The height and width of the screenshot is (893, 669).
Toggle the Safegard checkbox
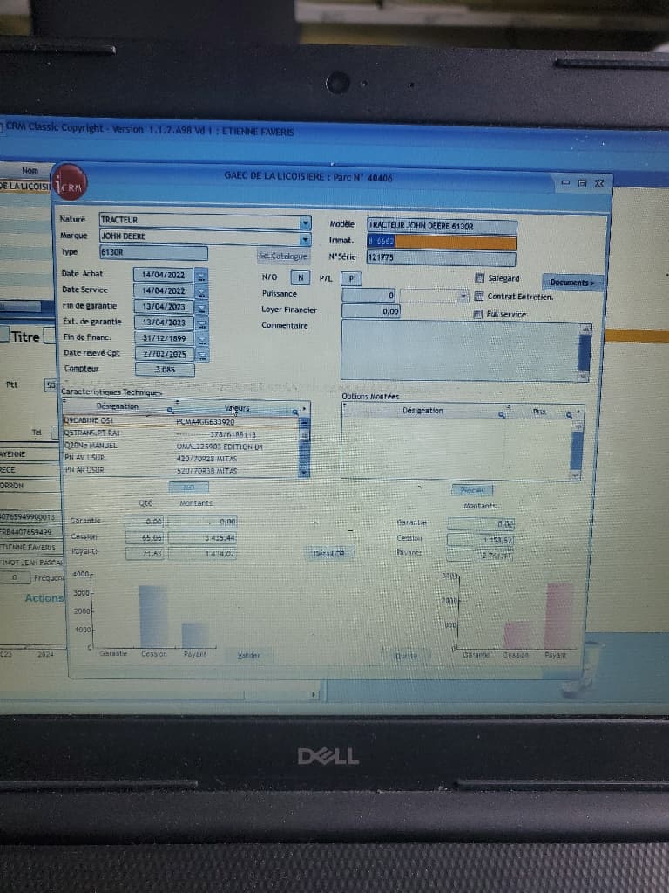coord(480,278)
